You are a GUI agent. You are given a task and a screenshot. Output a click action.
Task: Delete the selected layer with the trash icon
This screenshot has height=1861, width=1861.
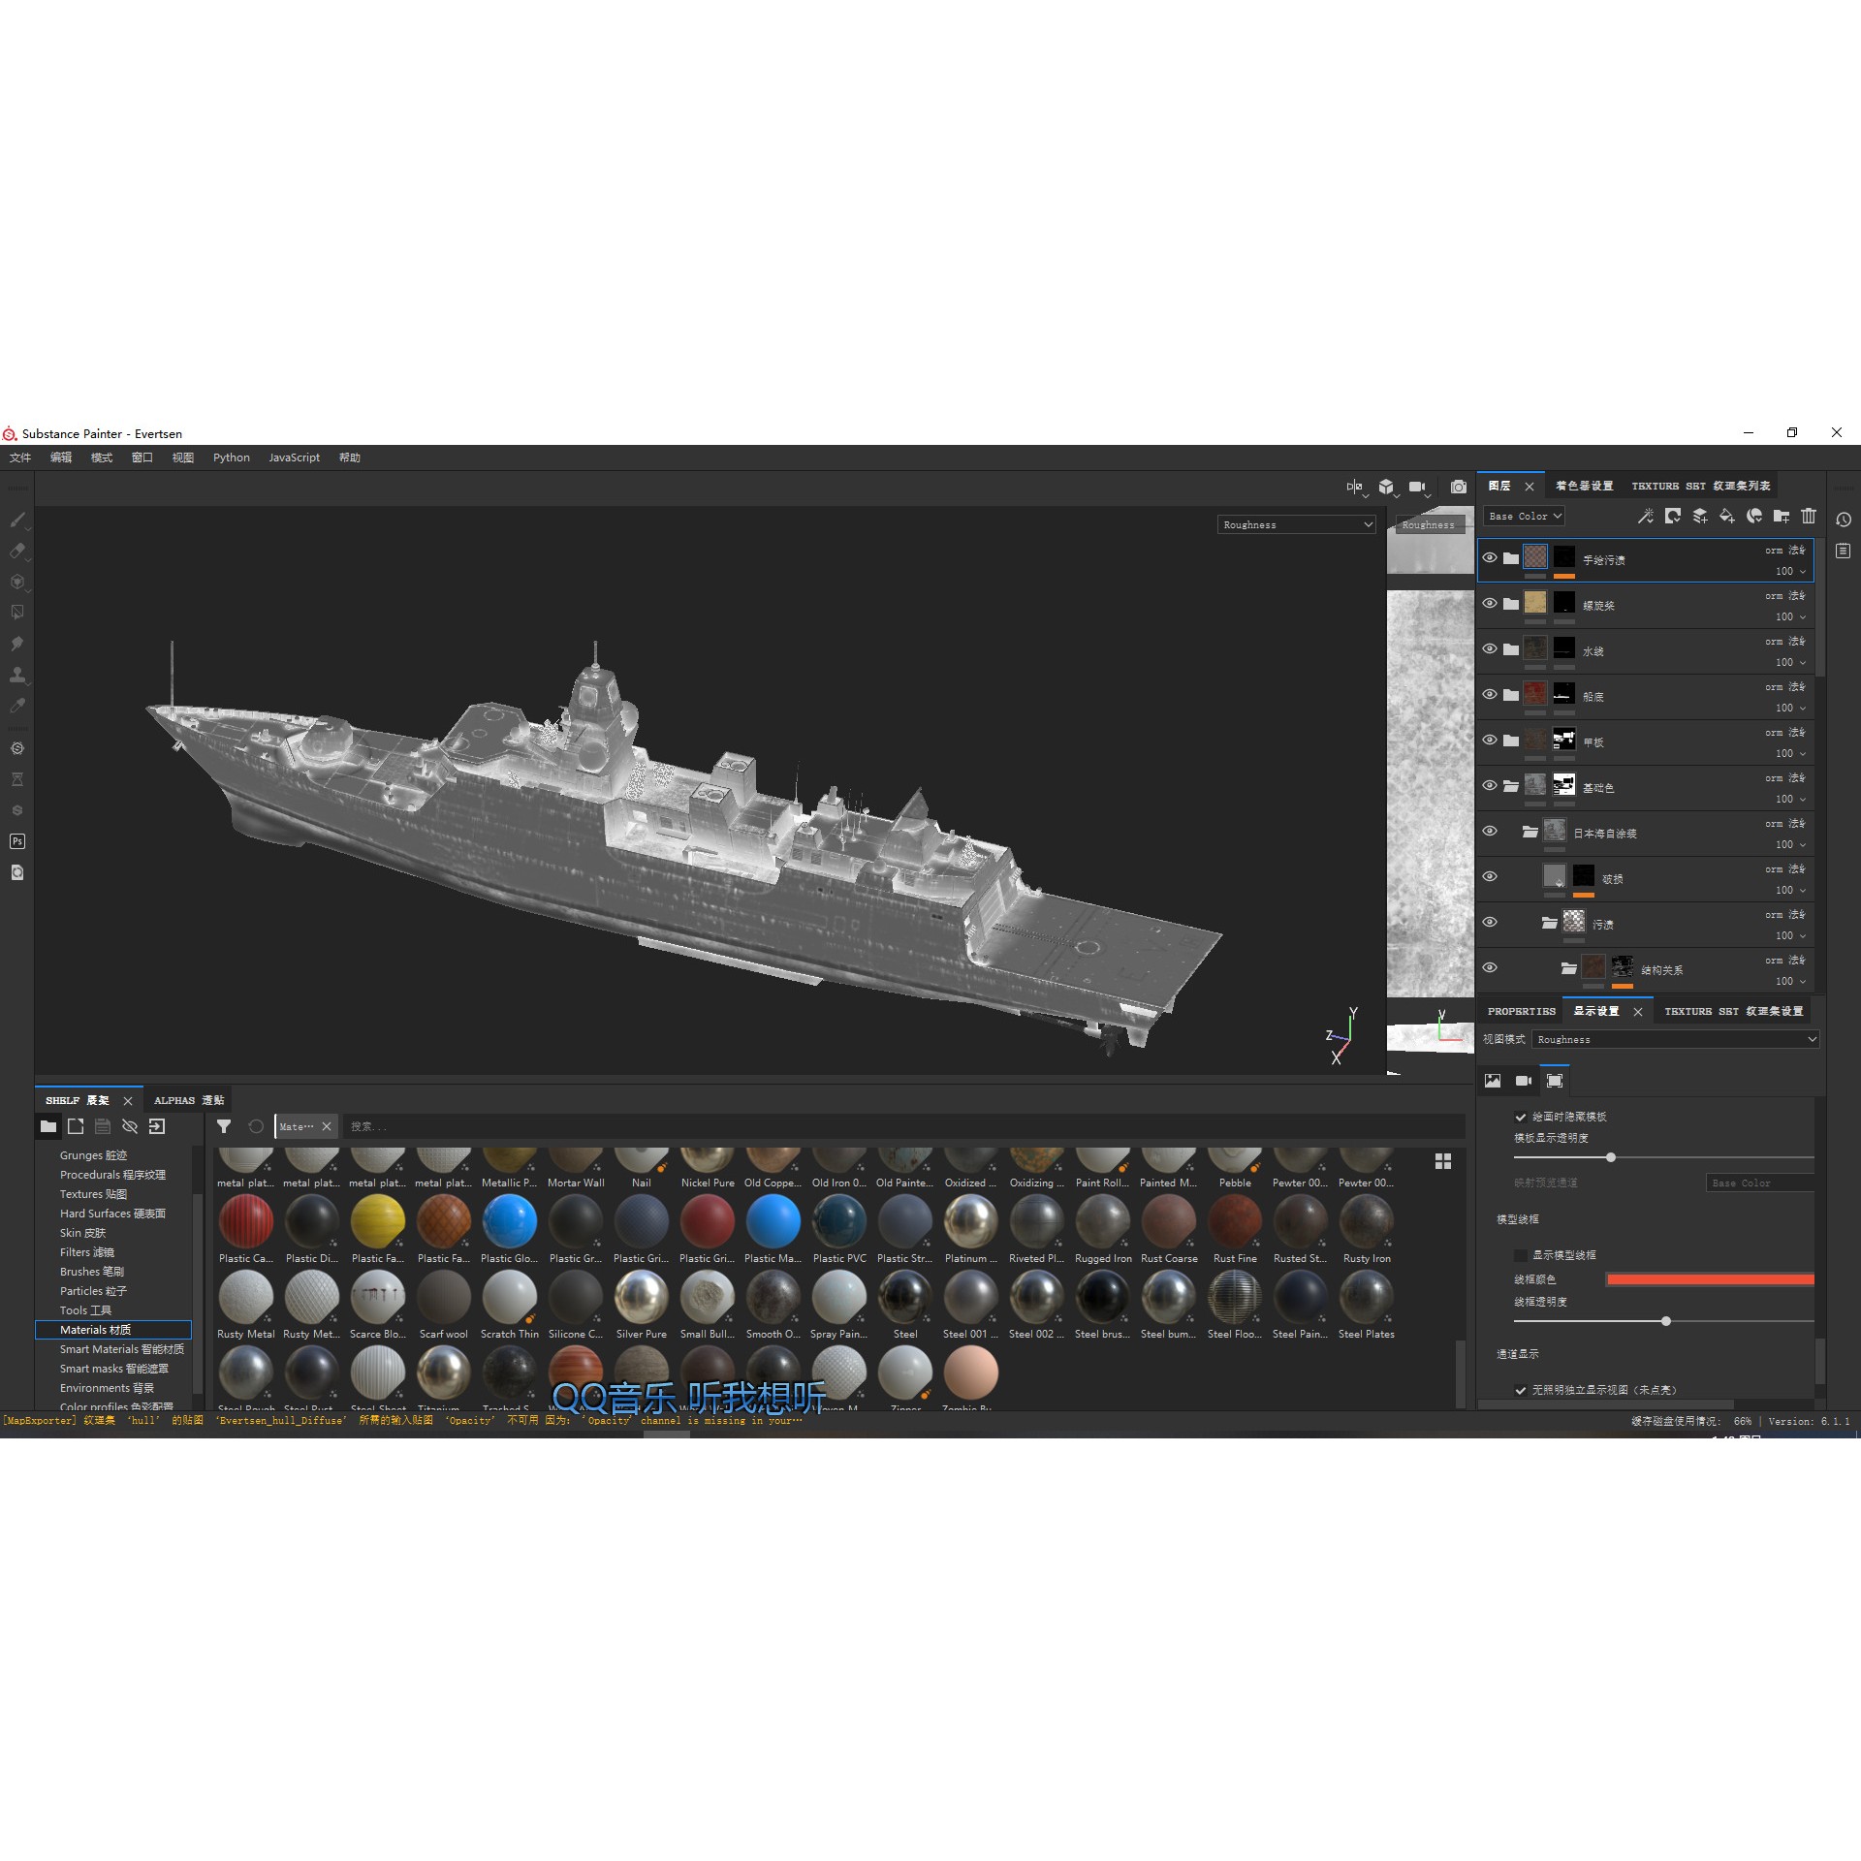[x=1809, y=517]
